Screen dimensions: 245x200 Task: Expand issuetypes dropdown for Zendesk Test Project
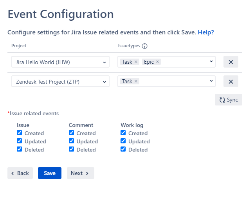[x=211, y=81]
